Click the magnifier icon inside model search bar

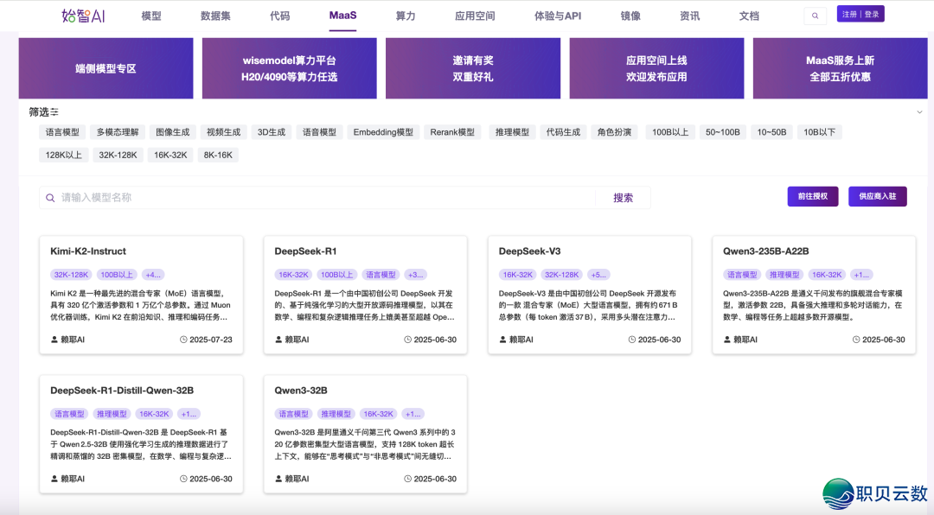coord(50,197)
